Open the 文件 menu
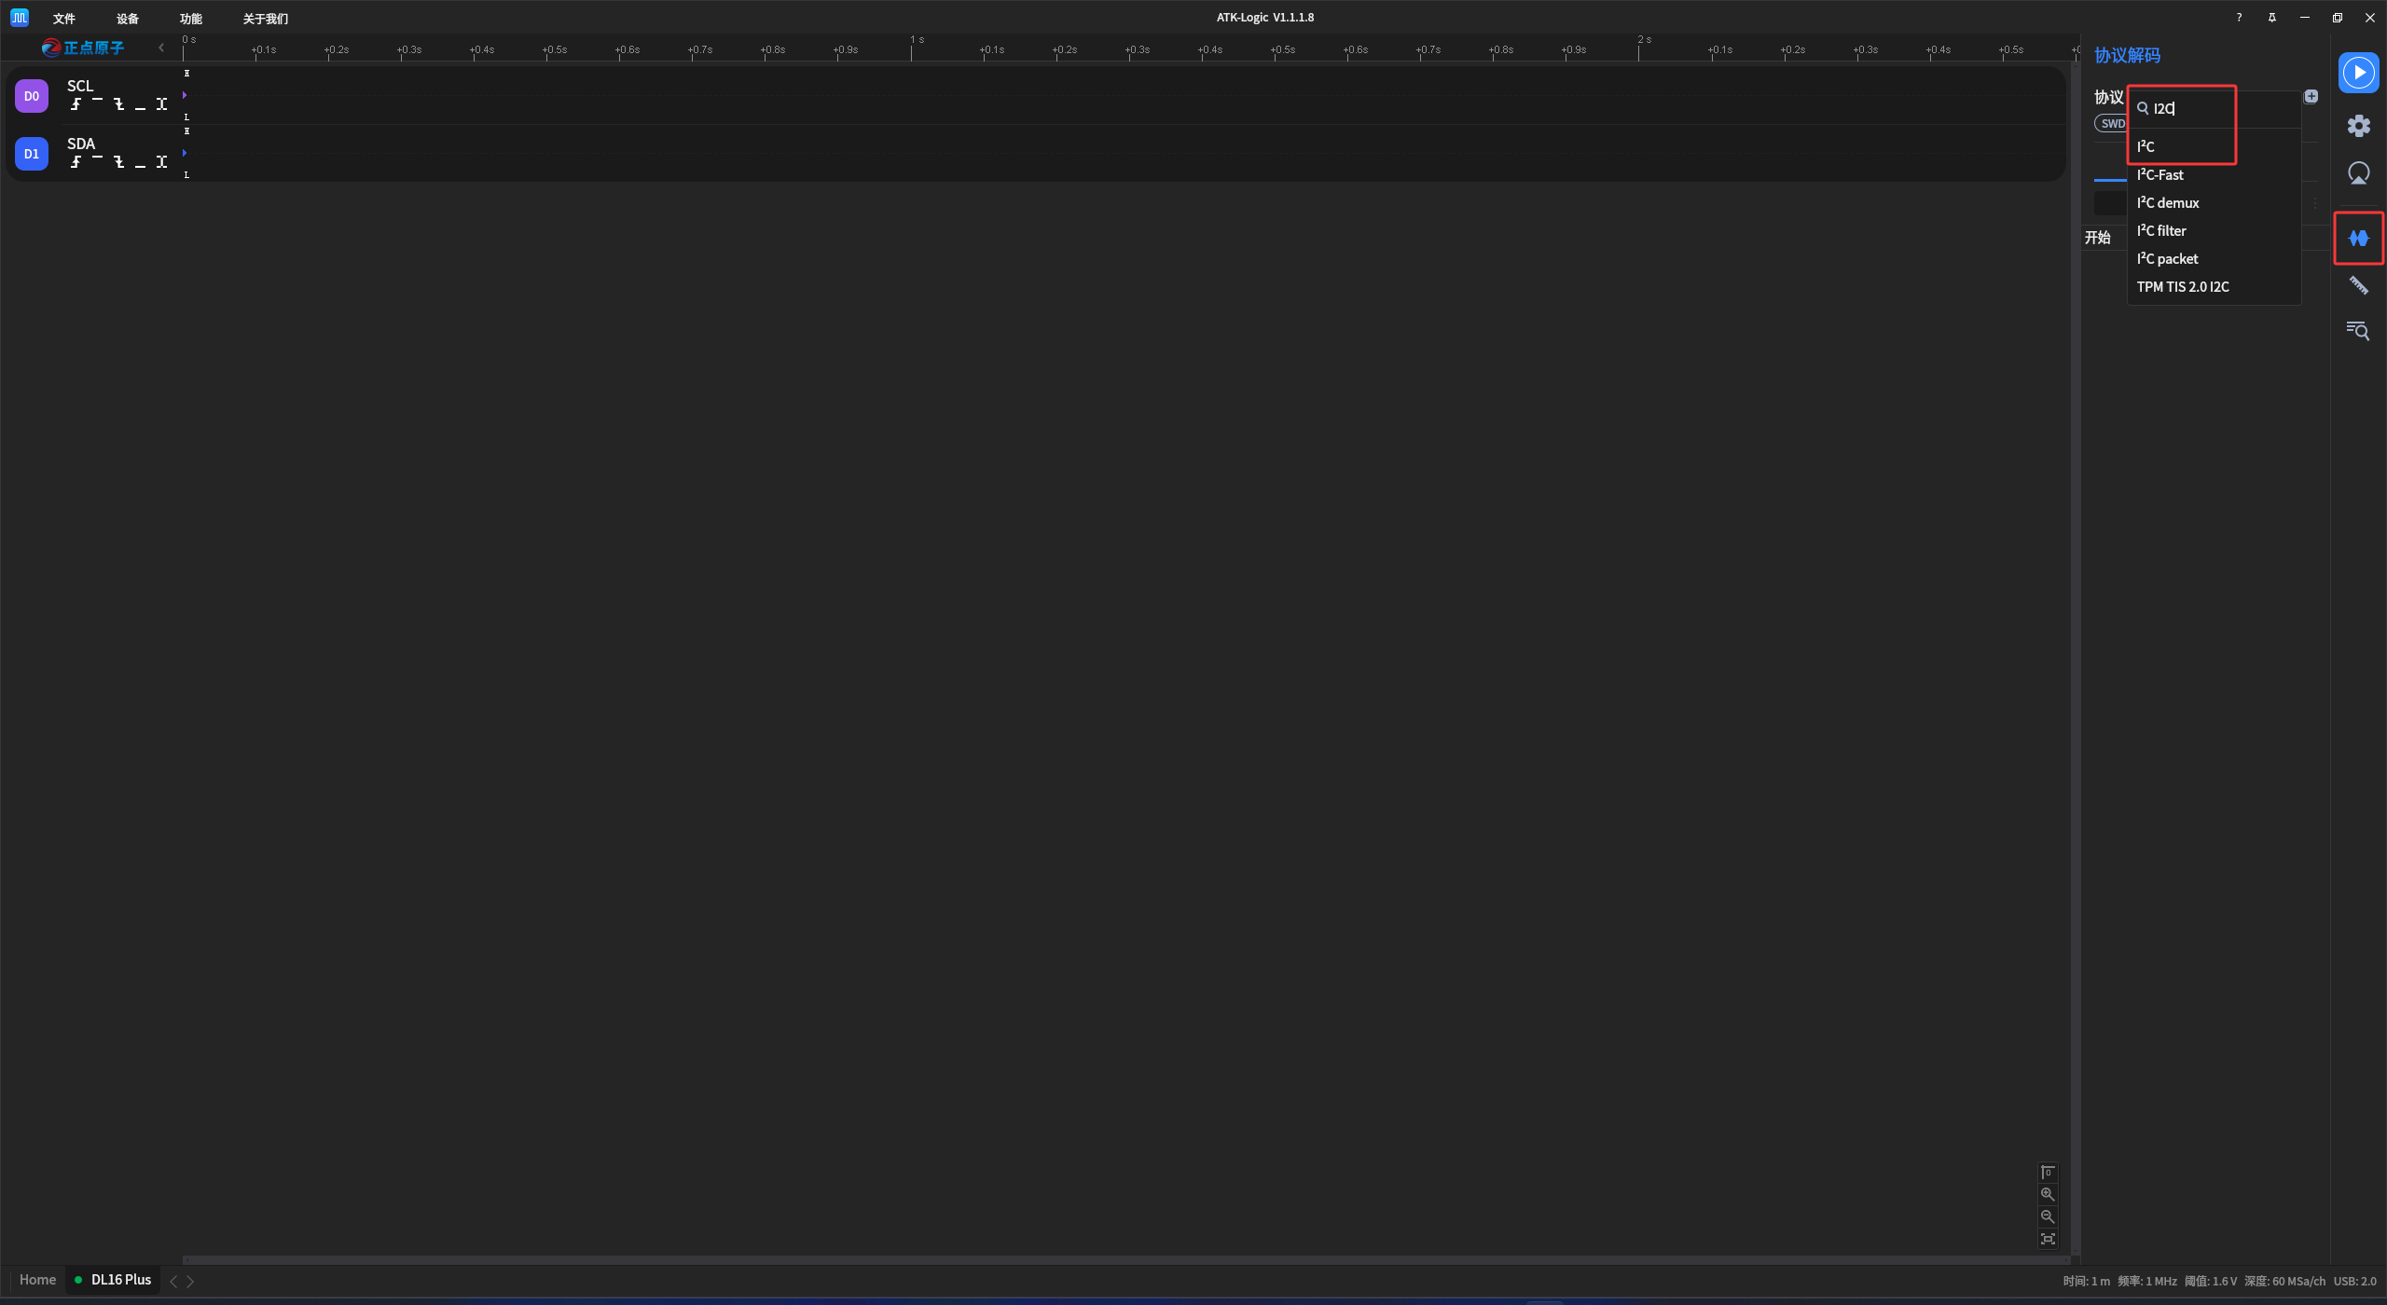 tap(64, 19)
